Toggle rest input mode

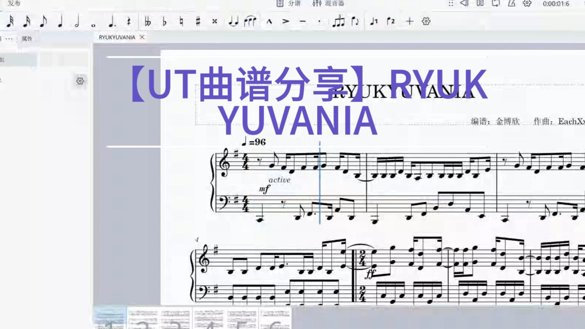point(129,21)
